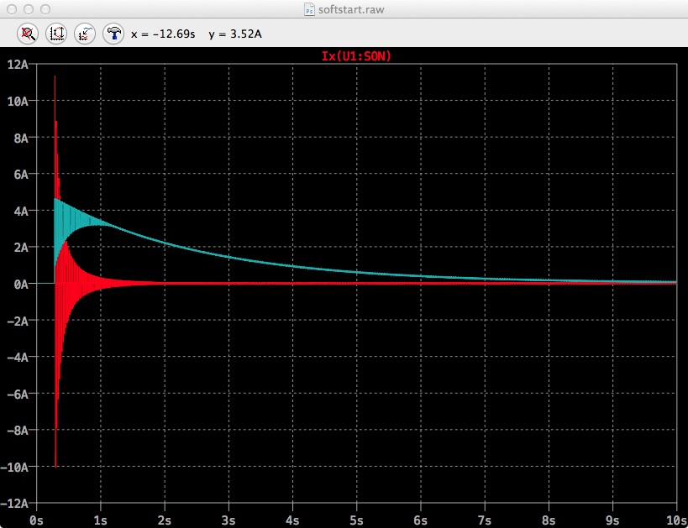The image size is (688, 528).
Task: Click the softstart.raw file proxy icon
Action: pos(309,9)
